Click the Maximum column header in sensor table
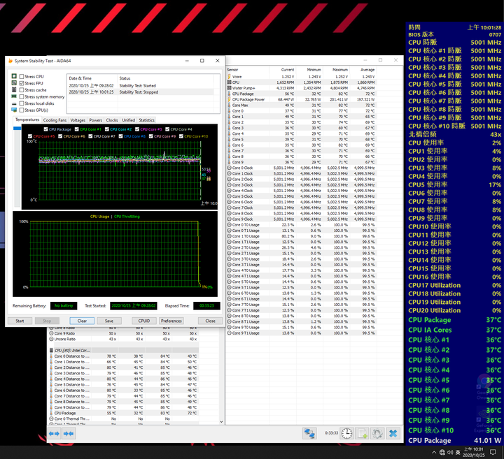The height and width of the screenshot is (459, 504). coord(337,70)
